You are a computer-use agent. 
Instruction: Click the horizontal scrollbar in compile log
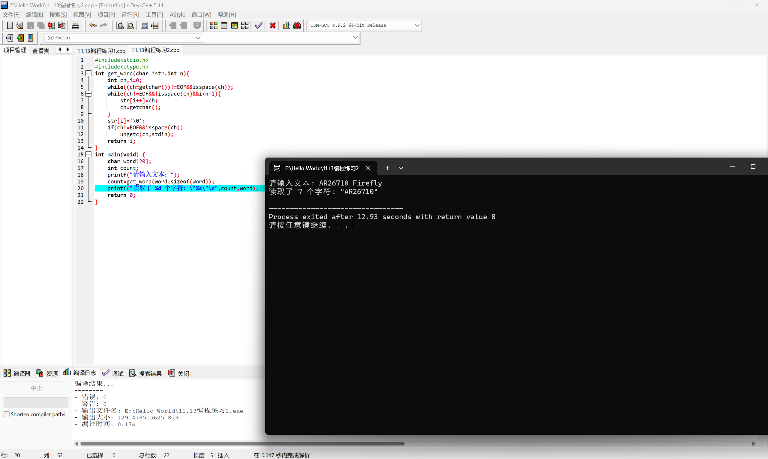tap(242, 443)
